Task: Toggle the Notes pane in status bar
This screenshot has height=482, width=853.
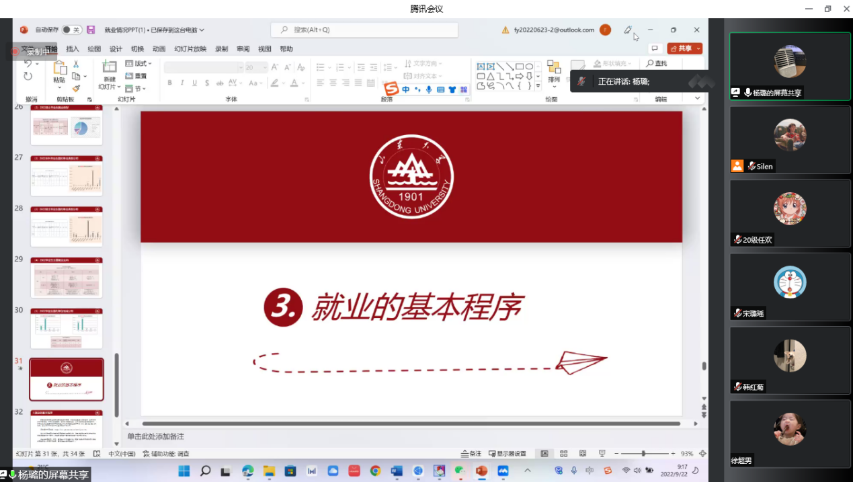Action: point(471,454)
